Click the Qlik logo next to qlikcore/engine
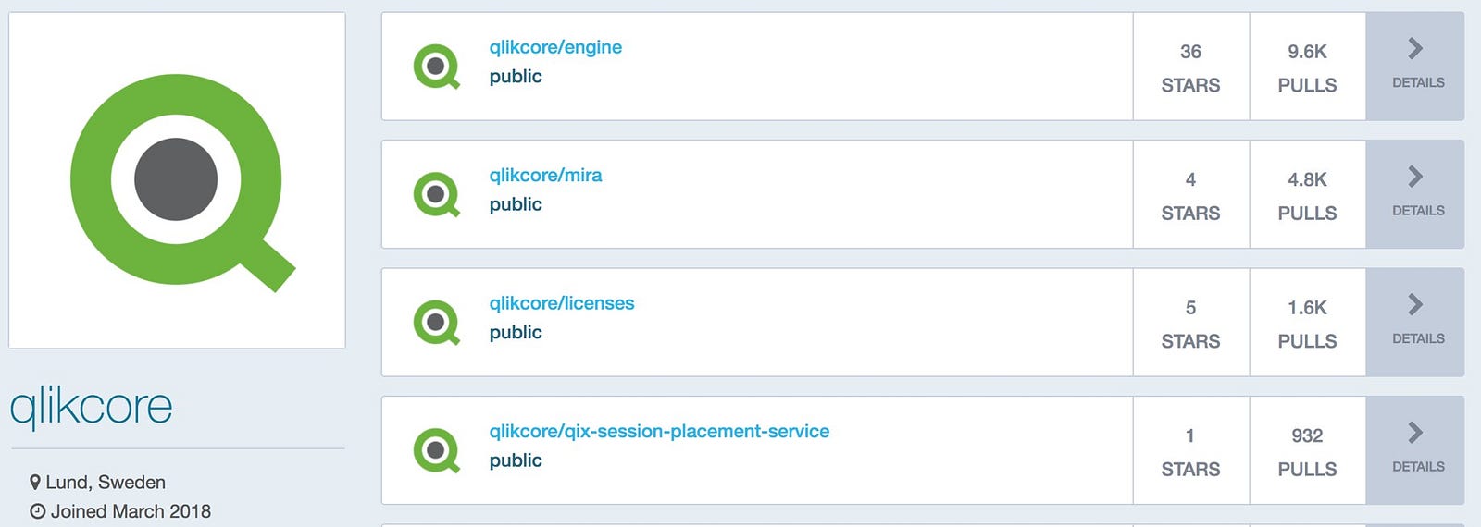The width and height of the screenshot is (1481, 527). (x=436, y=67)
